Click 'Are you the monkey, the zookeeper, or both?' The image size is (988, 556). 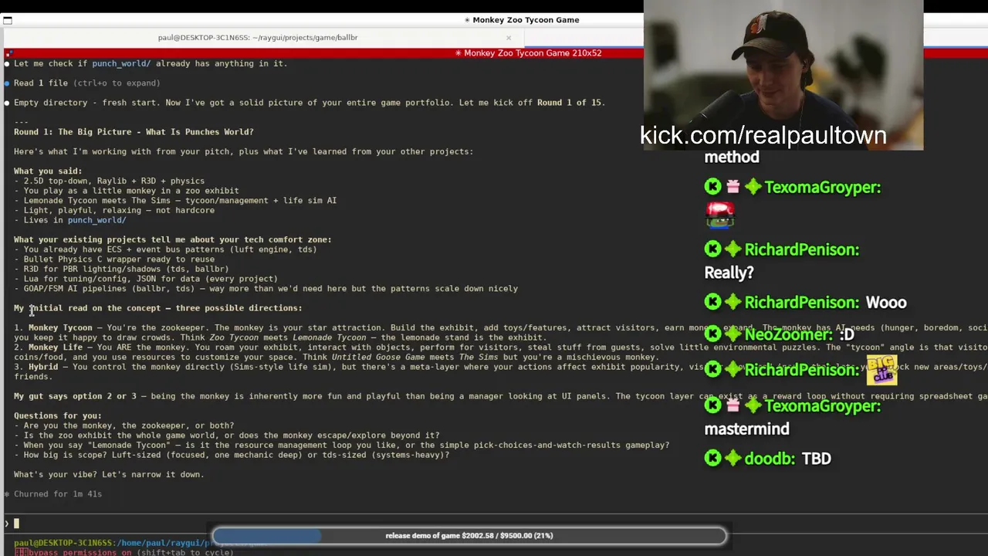(x=124, y=425)
